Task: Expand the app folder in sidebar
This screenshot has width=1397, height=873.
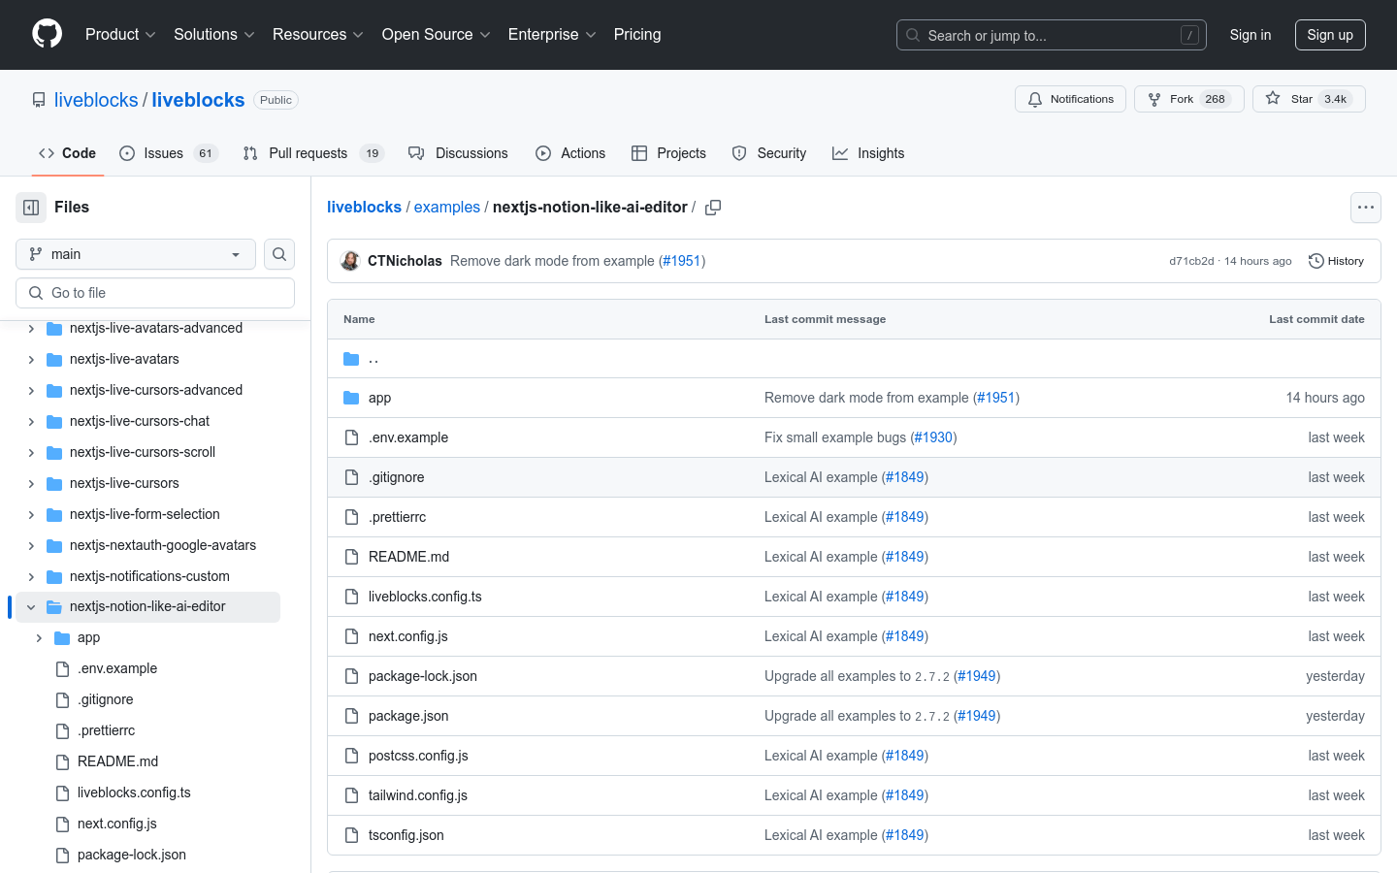Action: (x=39, y=637)
